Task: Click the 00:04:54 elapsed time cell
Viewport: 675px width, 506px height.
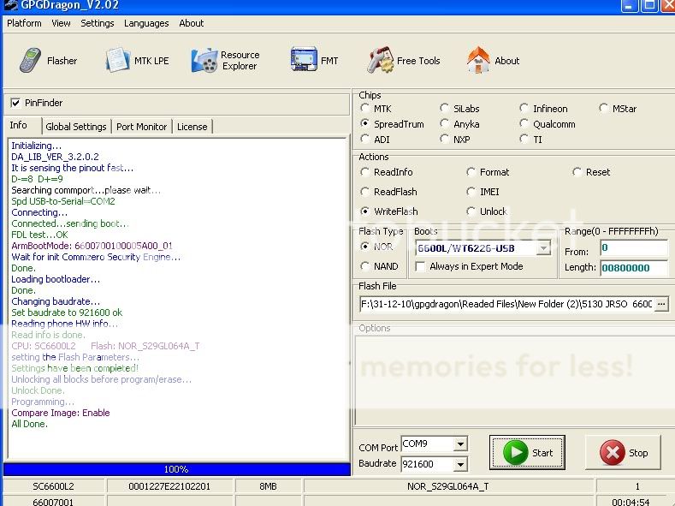Action: click(x=631, y=502)
